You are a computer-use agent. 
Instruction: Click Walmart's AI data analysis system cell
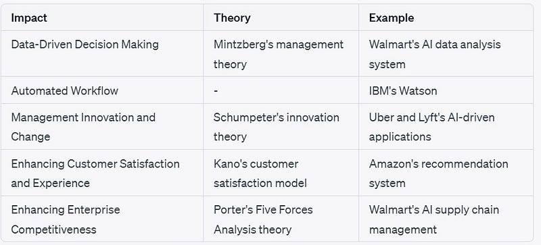point(446,54)
